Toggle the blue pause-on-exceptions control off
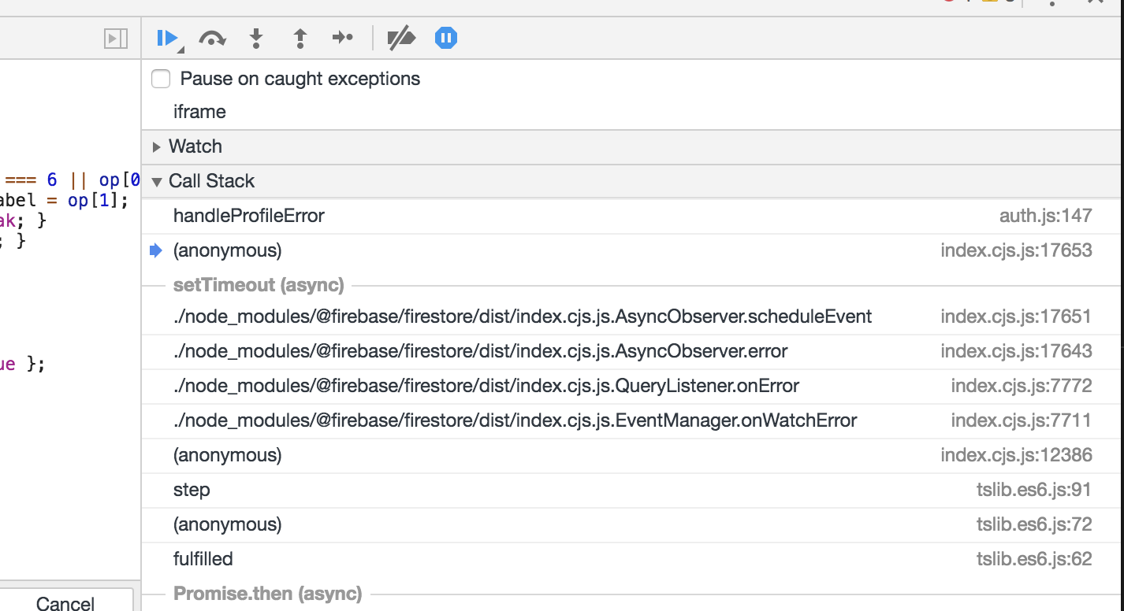Image resolution: width=1124 pixels, height=611 pixels. pos(445,37)
